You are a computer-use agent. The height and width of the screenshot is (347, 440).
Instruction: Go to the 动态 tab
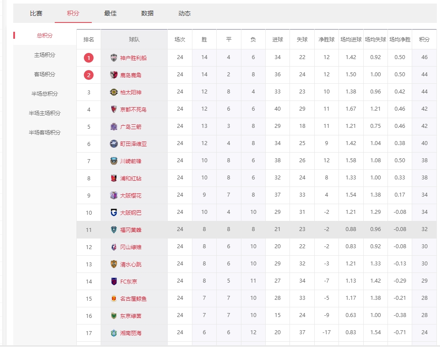184,13
